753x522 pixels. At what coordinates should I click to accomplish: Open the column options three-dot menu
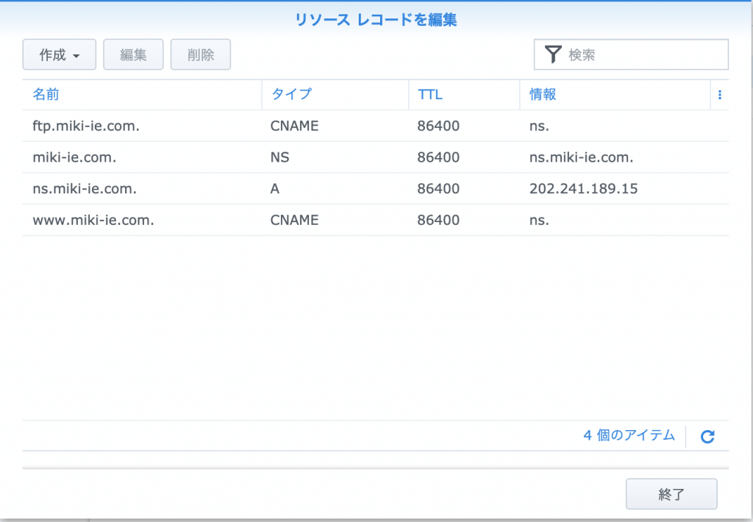[719, 95]
